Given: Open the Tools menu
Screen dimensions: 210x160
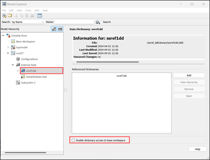Looking at the screenshot, I should tap(28, 10).
